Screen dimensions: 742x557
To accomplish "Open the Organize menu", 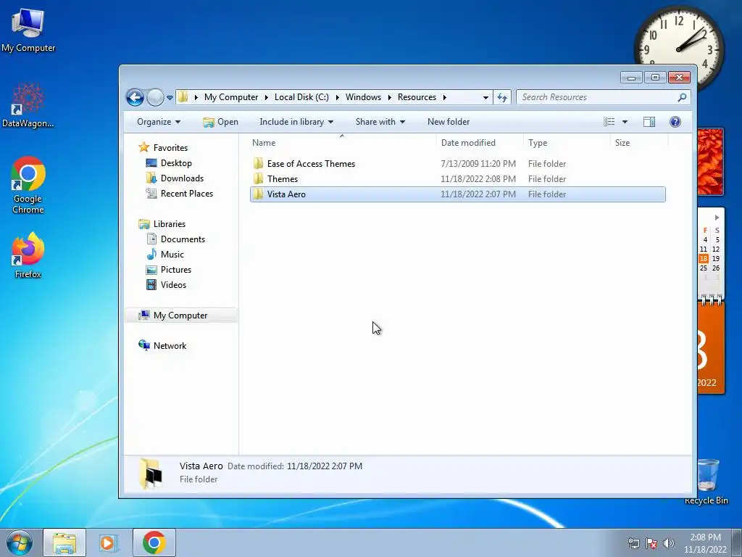I will click(x=159, y=122).
